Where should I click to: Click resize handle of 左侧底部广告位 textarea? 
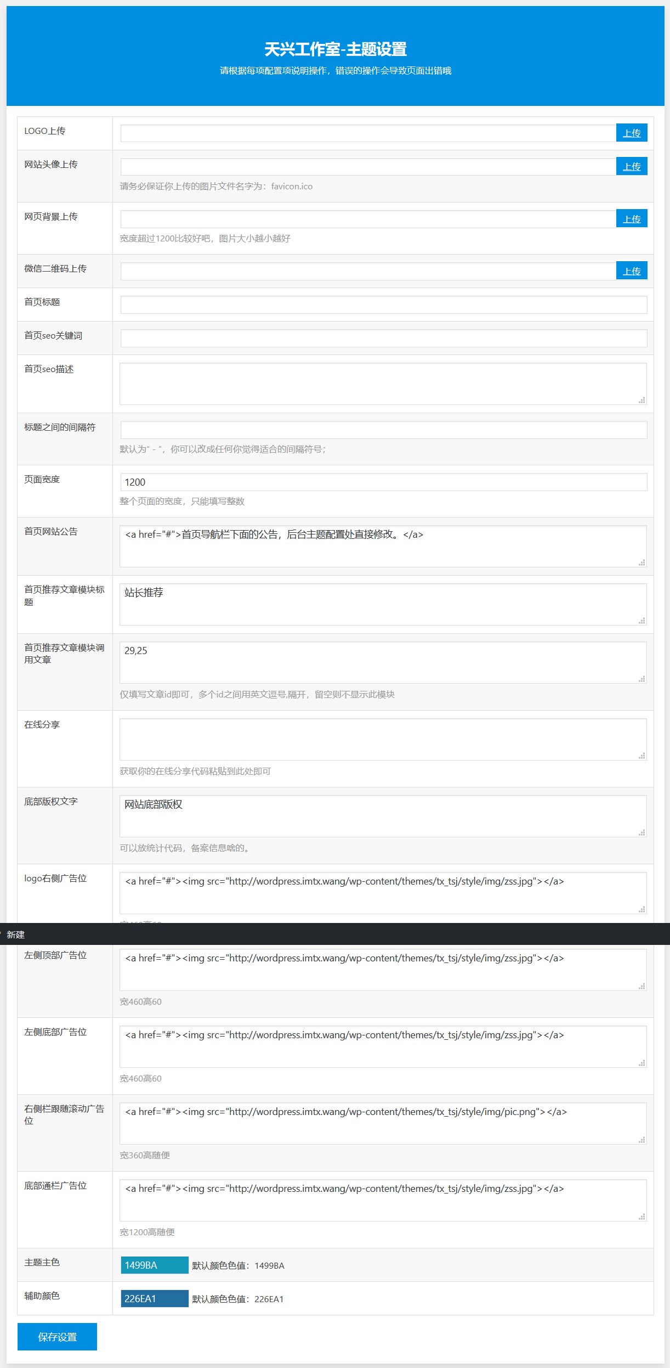(x=641, y=1063)
